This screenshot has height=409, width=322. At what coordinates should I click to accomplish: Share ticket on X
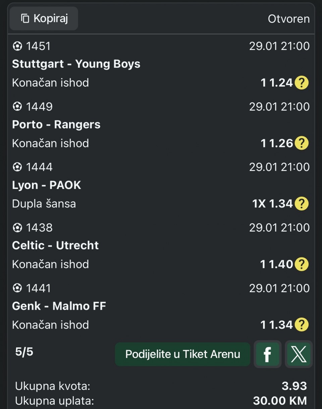(x=299, y=354)
